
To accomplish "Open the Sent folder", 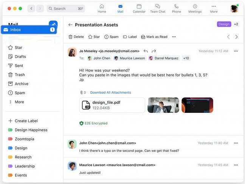I will click(x=16, y=66).
